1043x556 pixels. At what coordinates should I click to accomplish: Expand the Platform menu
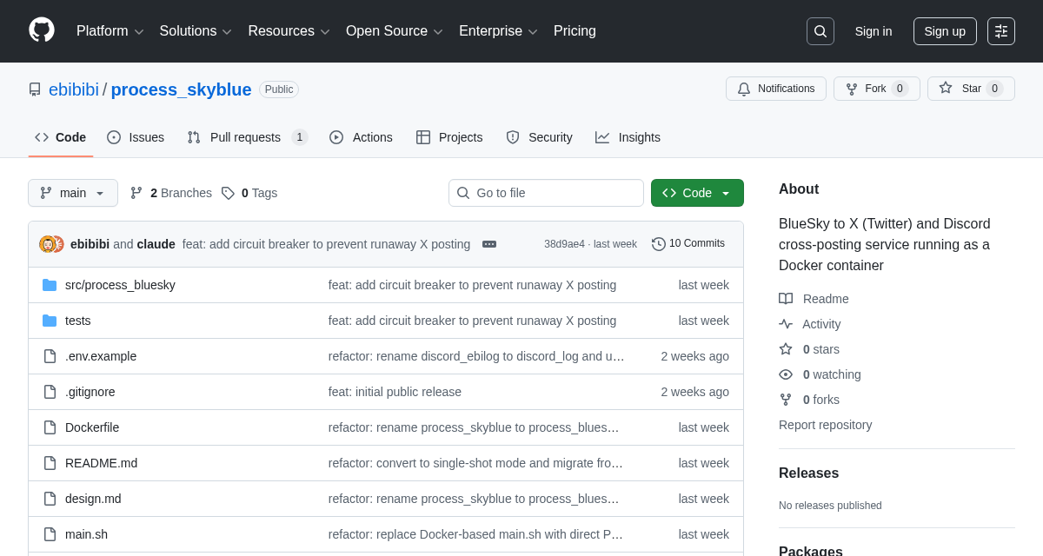tap(110, 31)
